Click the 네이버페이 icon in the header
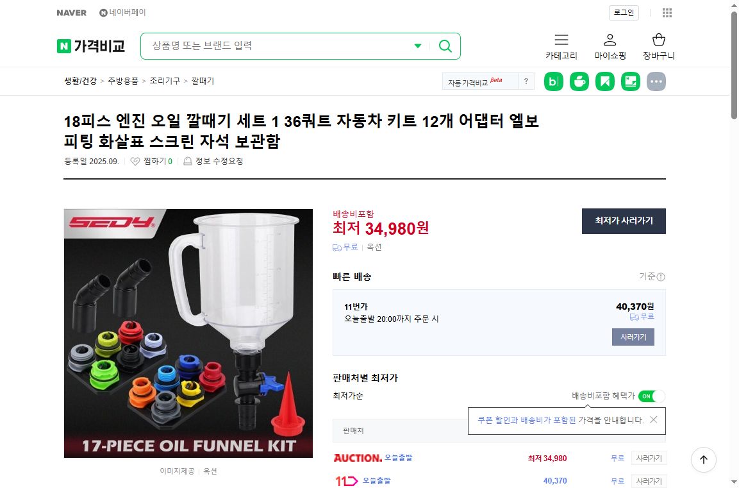739x488 pixels. 103,12
